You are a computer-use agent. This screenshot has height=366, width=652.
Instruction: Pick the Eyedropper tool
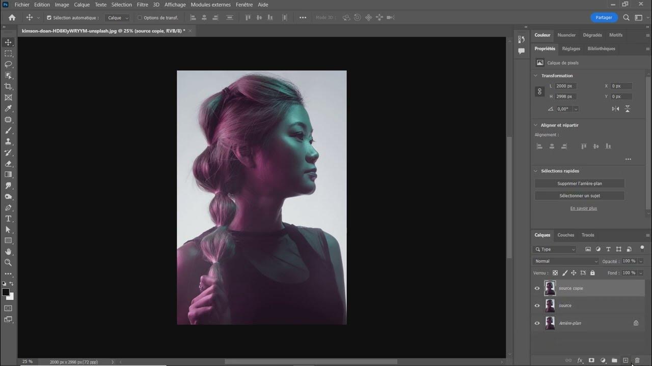tap(8, 109)
